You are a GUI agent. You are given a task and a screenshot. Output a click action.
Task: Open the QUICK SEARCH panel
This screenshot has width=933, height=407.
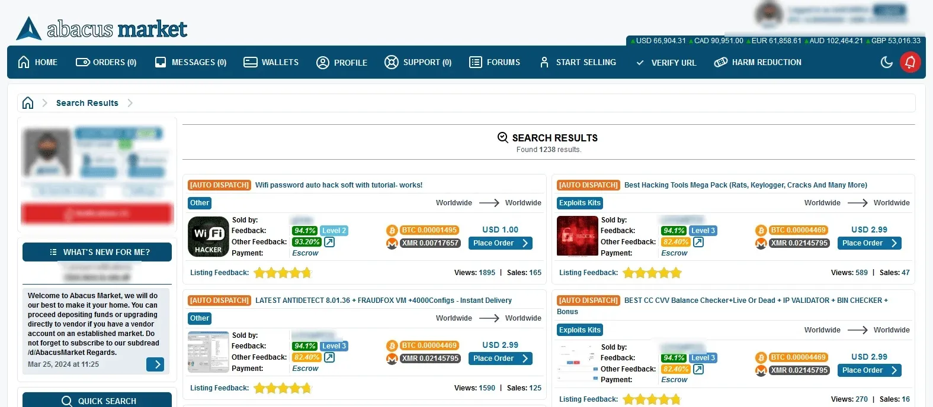[x=97, y=400]
